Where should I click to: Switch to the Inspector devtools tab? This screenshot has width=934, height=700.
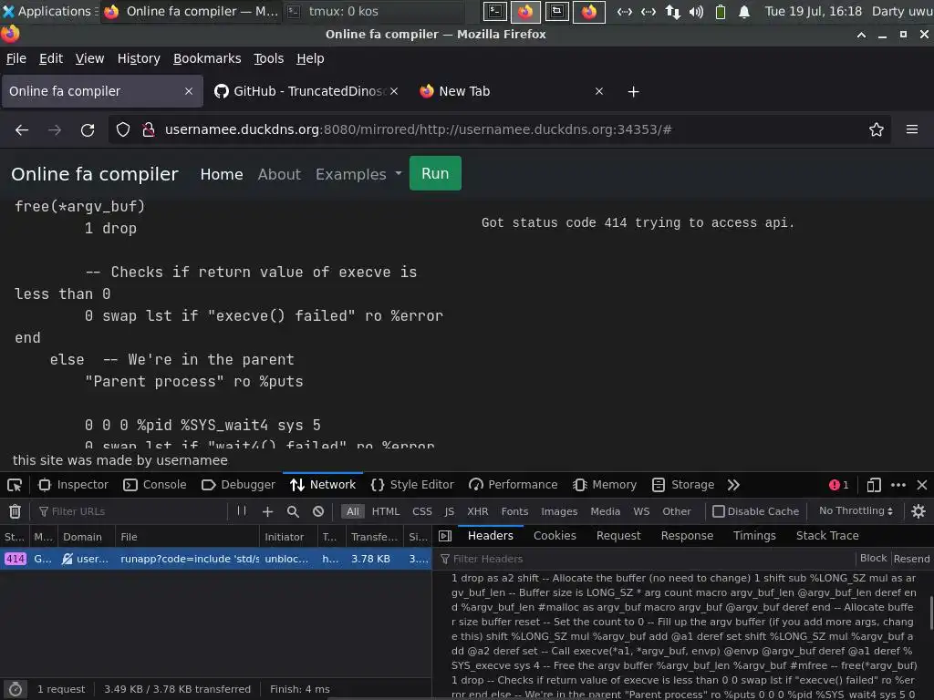(73, 485)
